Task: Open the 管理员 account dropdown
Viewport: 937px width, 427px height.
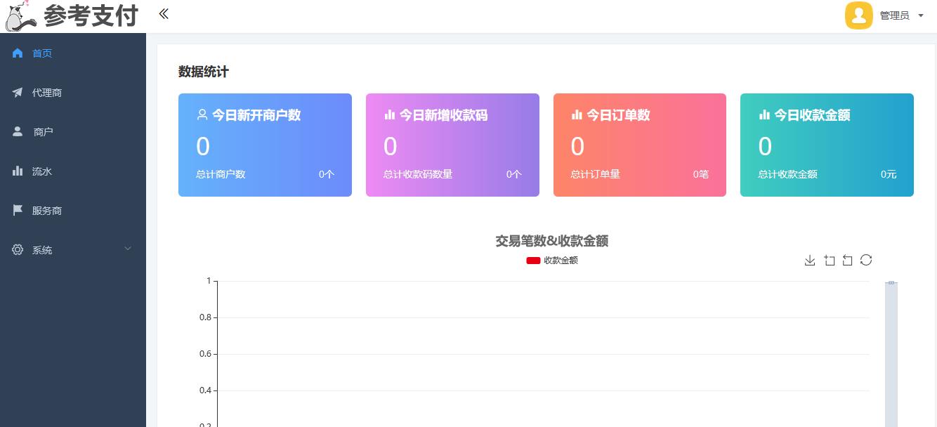Action: point(896,15)
